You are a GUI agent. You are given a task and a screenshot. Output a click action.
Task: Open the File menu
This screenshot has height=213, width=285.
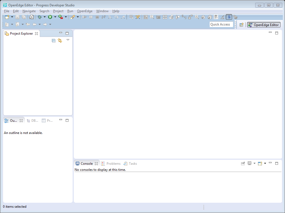[7, 11]
